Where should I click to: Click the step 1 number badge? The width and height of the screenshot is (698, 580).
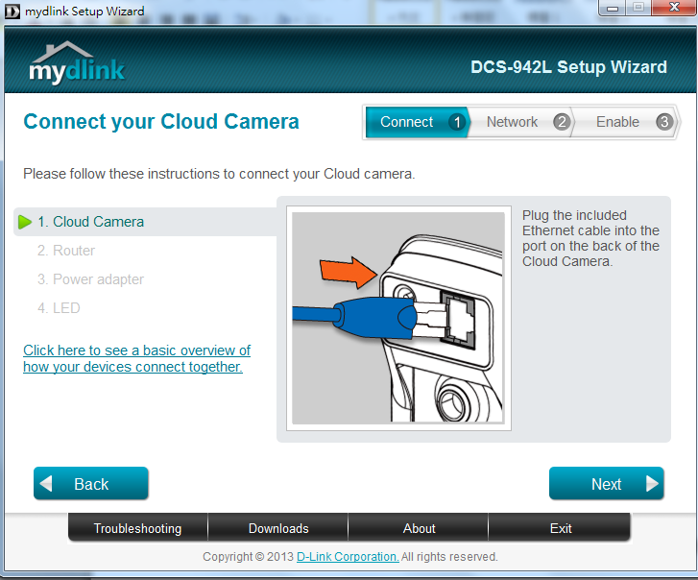(456, 122)
